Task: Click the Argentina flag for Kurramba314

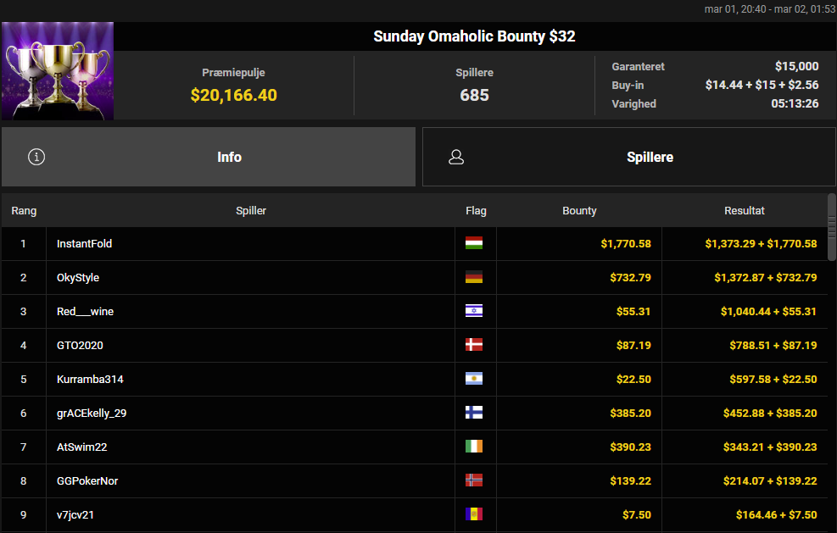Action: 474,380
